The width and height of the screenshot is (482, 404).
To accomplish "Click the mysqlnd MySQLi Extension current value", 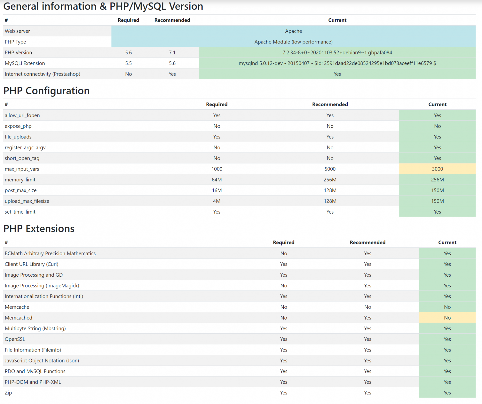I will point(337,63).
